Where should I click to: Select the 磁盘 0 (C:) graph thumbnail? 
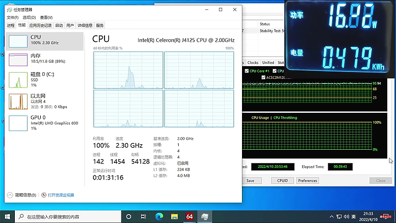coord(18,80)
